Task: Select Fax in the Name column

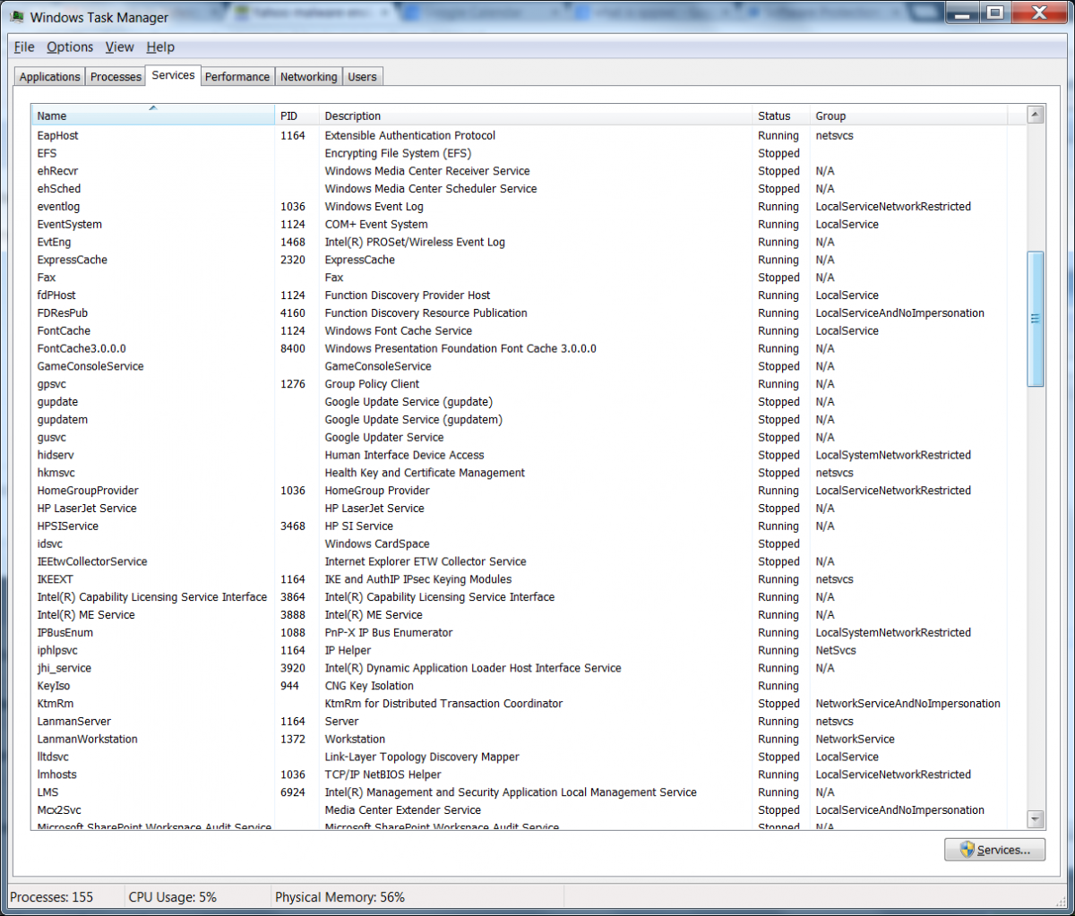Action: [47, 278]
